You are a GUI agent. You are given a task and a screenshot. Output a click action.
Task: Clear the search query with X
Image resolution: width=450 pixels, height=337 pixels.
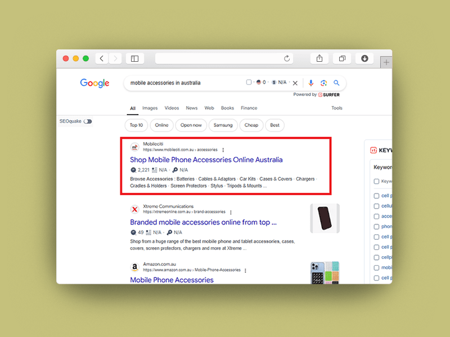[295, 83]
